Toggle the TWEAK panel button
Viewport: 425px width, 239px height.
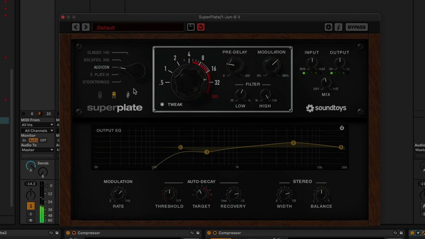(162, 105)
